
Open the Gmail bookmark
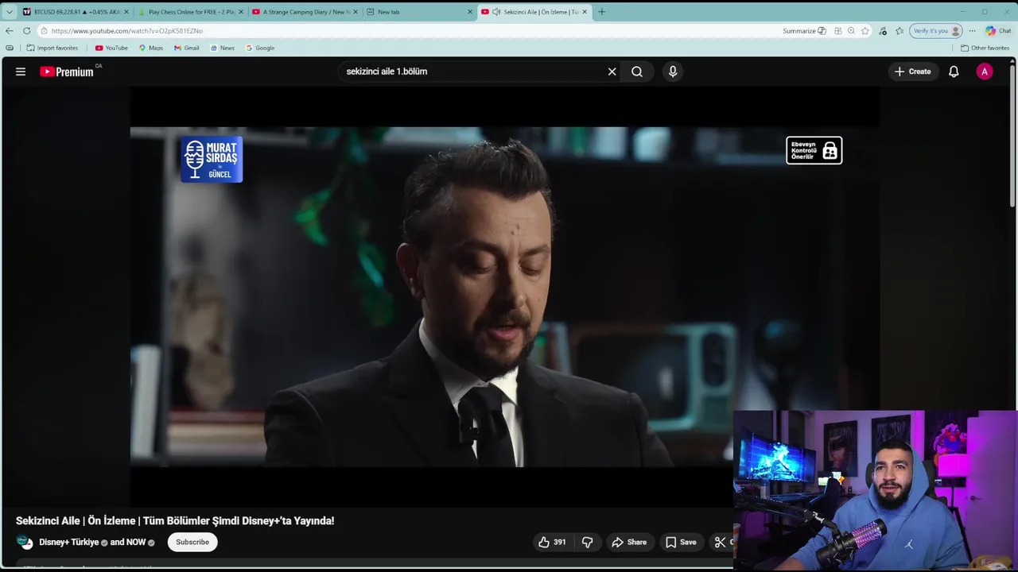187,48
